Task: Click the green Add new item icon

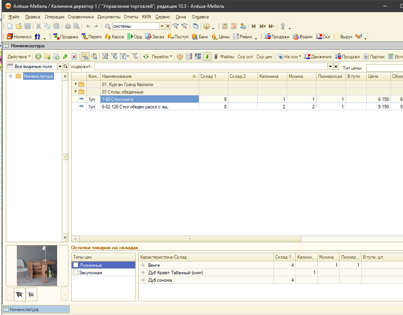Action: (38, 57)
